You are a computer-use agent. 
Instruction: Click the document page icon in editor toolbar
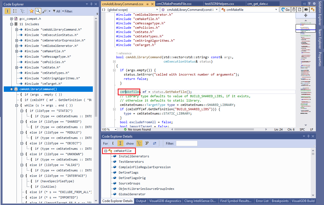coord(300,9)
